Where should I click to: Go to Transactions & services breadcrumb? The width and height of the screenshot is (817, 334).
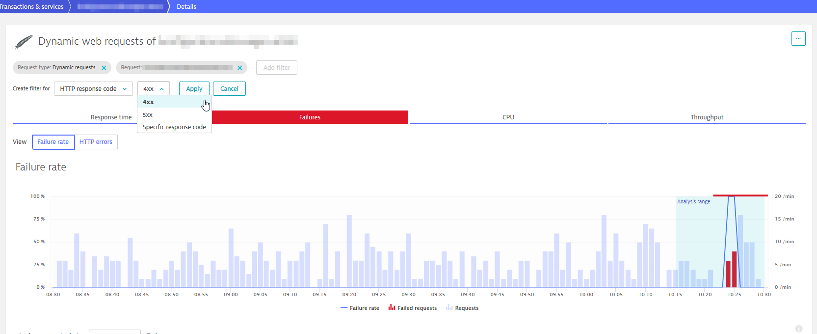32,6
